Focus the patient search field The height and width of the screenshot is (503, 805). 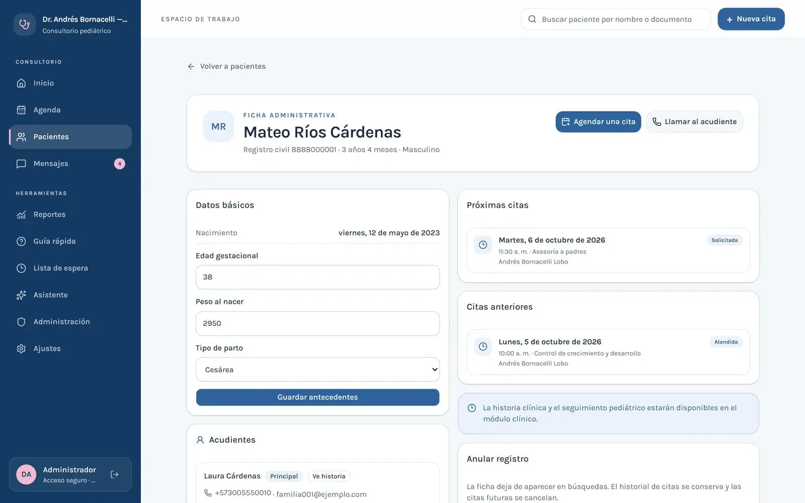[616, 19]
